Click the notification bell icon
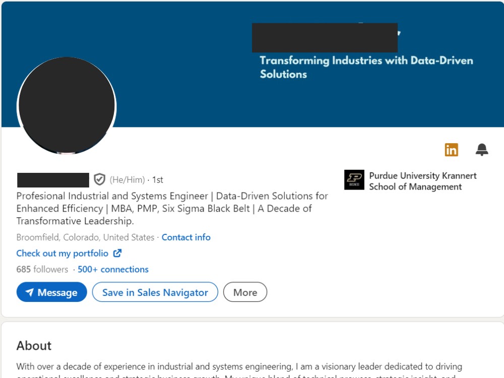 click(x=481, y=150)
